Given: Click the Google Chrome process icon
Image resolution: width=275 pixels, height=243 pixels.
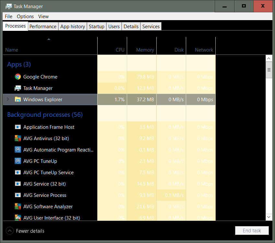Looking at the screenshot, I should [18, 77].
